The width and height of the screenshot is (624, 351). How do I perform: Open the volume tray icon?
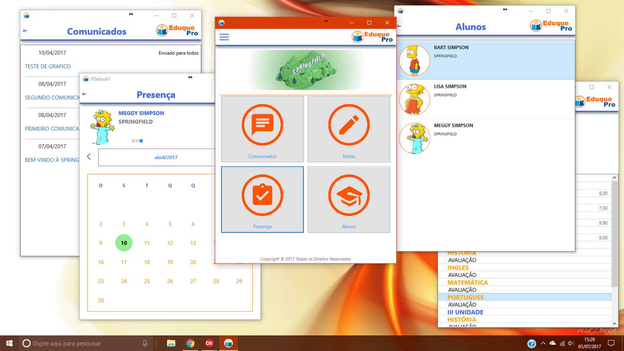click(x=571, y=343)
